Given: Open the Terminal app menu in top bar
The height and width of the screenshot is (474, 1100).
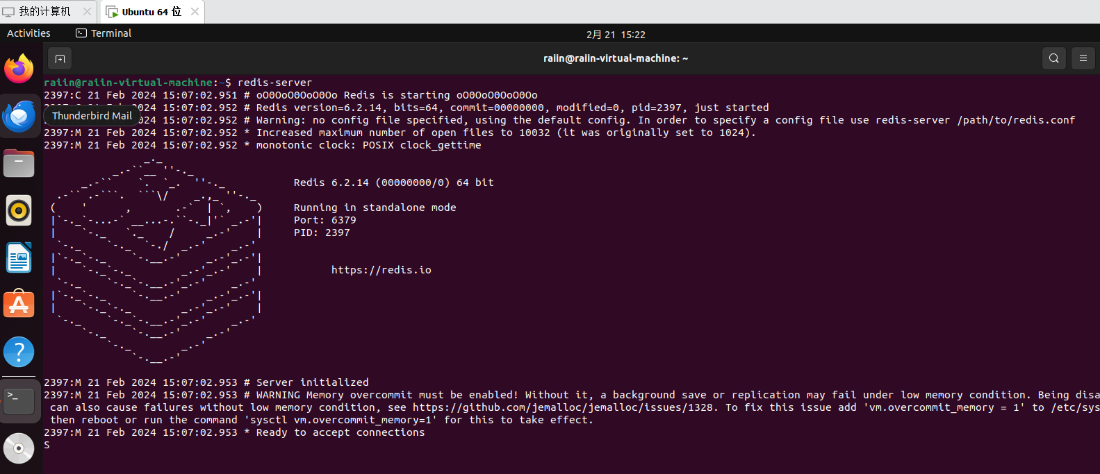Looking at the screenshot, I should point(104,33).
